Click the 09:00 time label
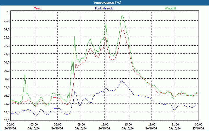Image resolution: width=209 pixels, height=131 pixels. (x=81, y=125)
